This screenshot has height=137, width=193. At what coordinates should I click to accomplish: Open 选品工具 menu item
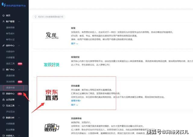tap(10, 64)
